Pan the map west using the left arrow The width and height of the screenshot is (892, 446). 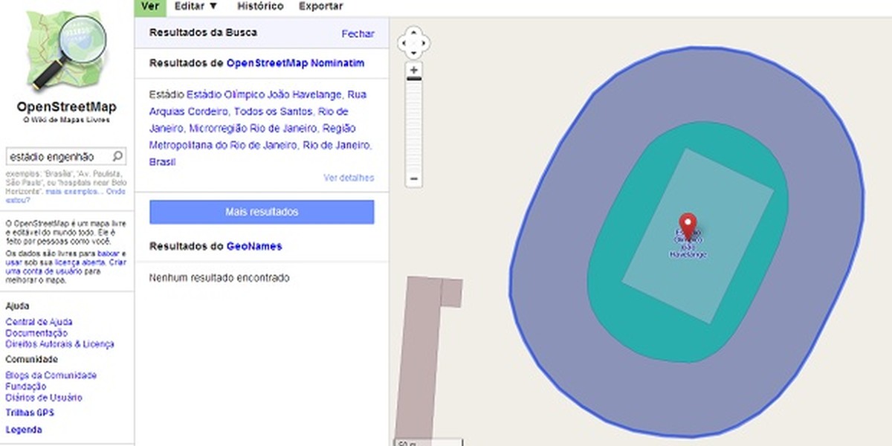[404, 42]
